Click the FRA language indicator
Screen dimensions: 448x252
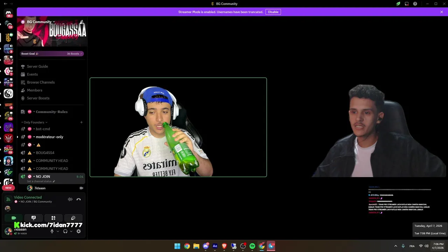pyautogui.click(x=412, y=246)
